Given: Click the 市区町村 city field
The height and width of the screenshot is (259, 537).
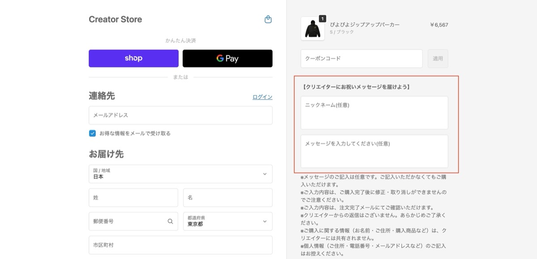Looking at the screenshot, I should (180, 245).
